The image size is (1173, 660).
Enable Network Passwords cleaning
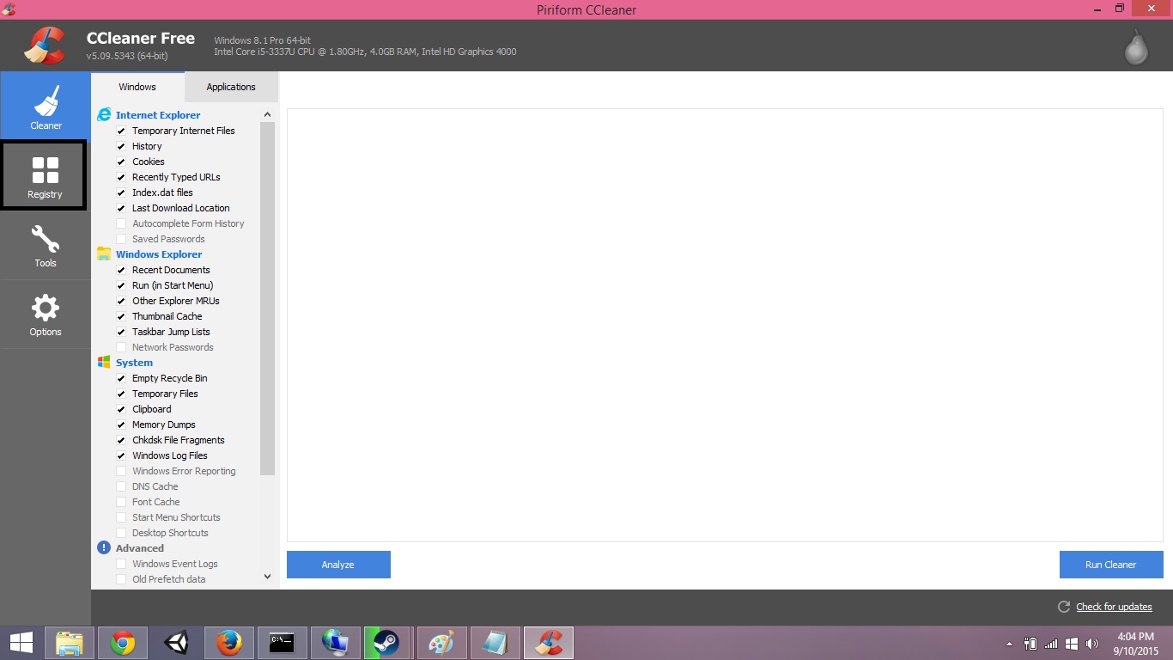121,347
